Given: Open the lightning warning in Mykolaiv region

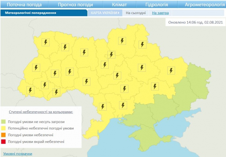Looking at the screenshot, I should pos(123,105).
